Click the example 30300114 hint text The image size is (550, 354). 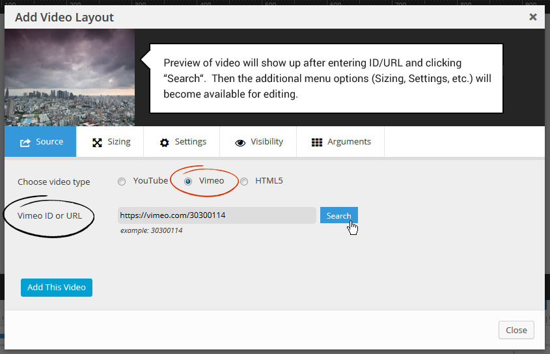coord(151,230)
